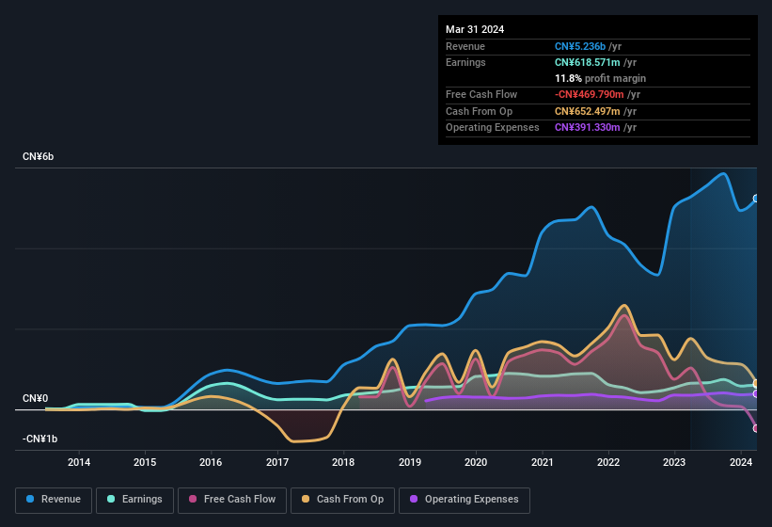Toggle the Cash From Op legend button
Image resolution: width=772 pixels, height=527 pixels.
point(342,500)
